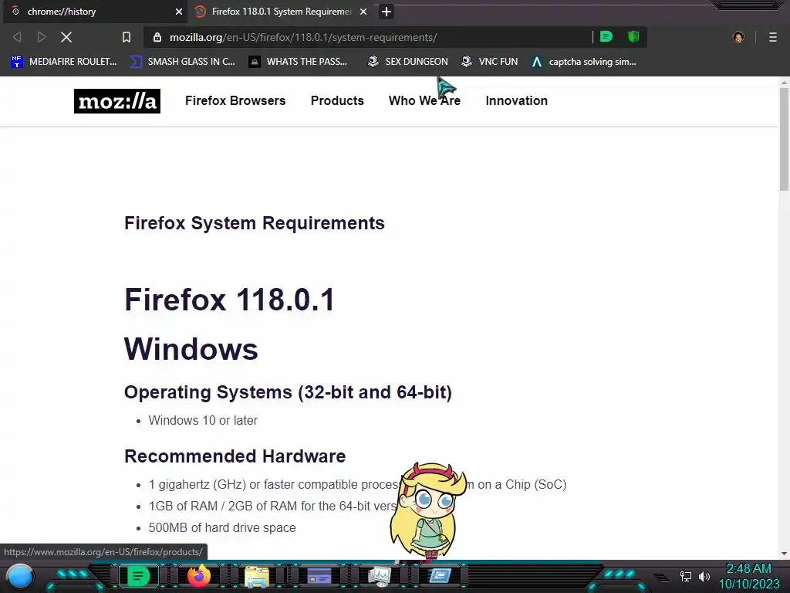Open the blue window app in taskbar

[x=440, y=576]
